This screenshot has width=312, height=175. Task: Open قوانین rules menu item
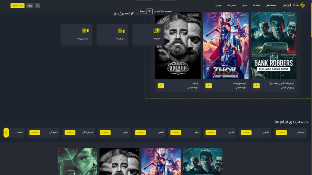pyautogui.click(x=218, y=5)
